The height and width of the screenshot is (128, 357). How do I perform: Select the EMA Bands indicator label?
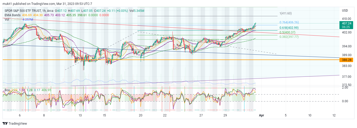click(x=13, y=15)
